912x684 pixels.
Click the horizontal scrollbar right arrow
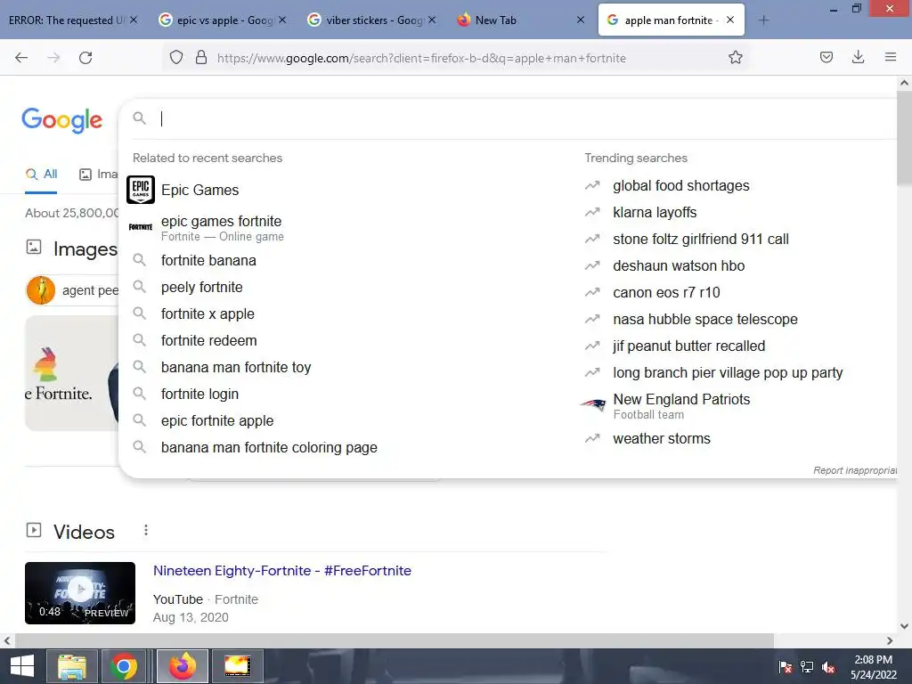click(890, 640)
